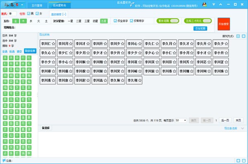
Task: Open the QQ penguin contact icon
Action: click(205, 5)
